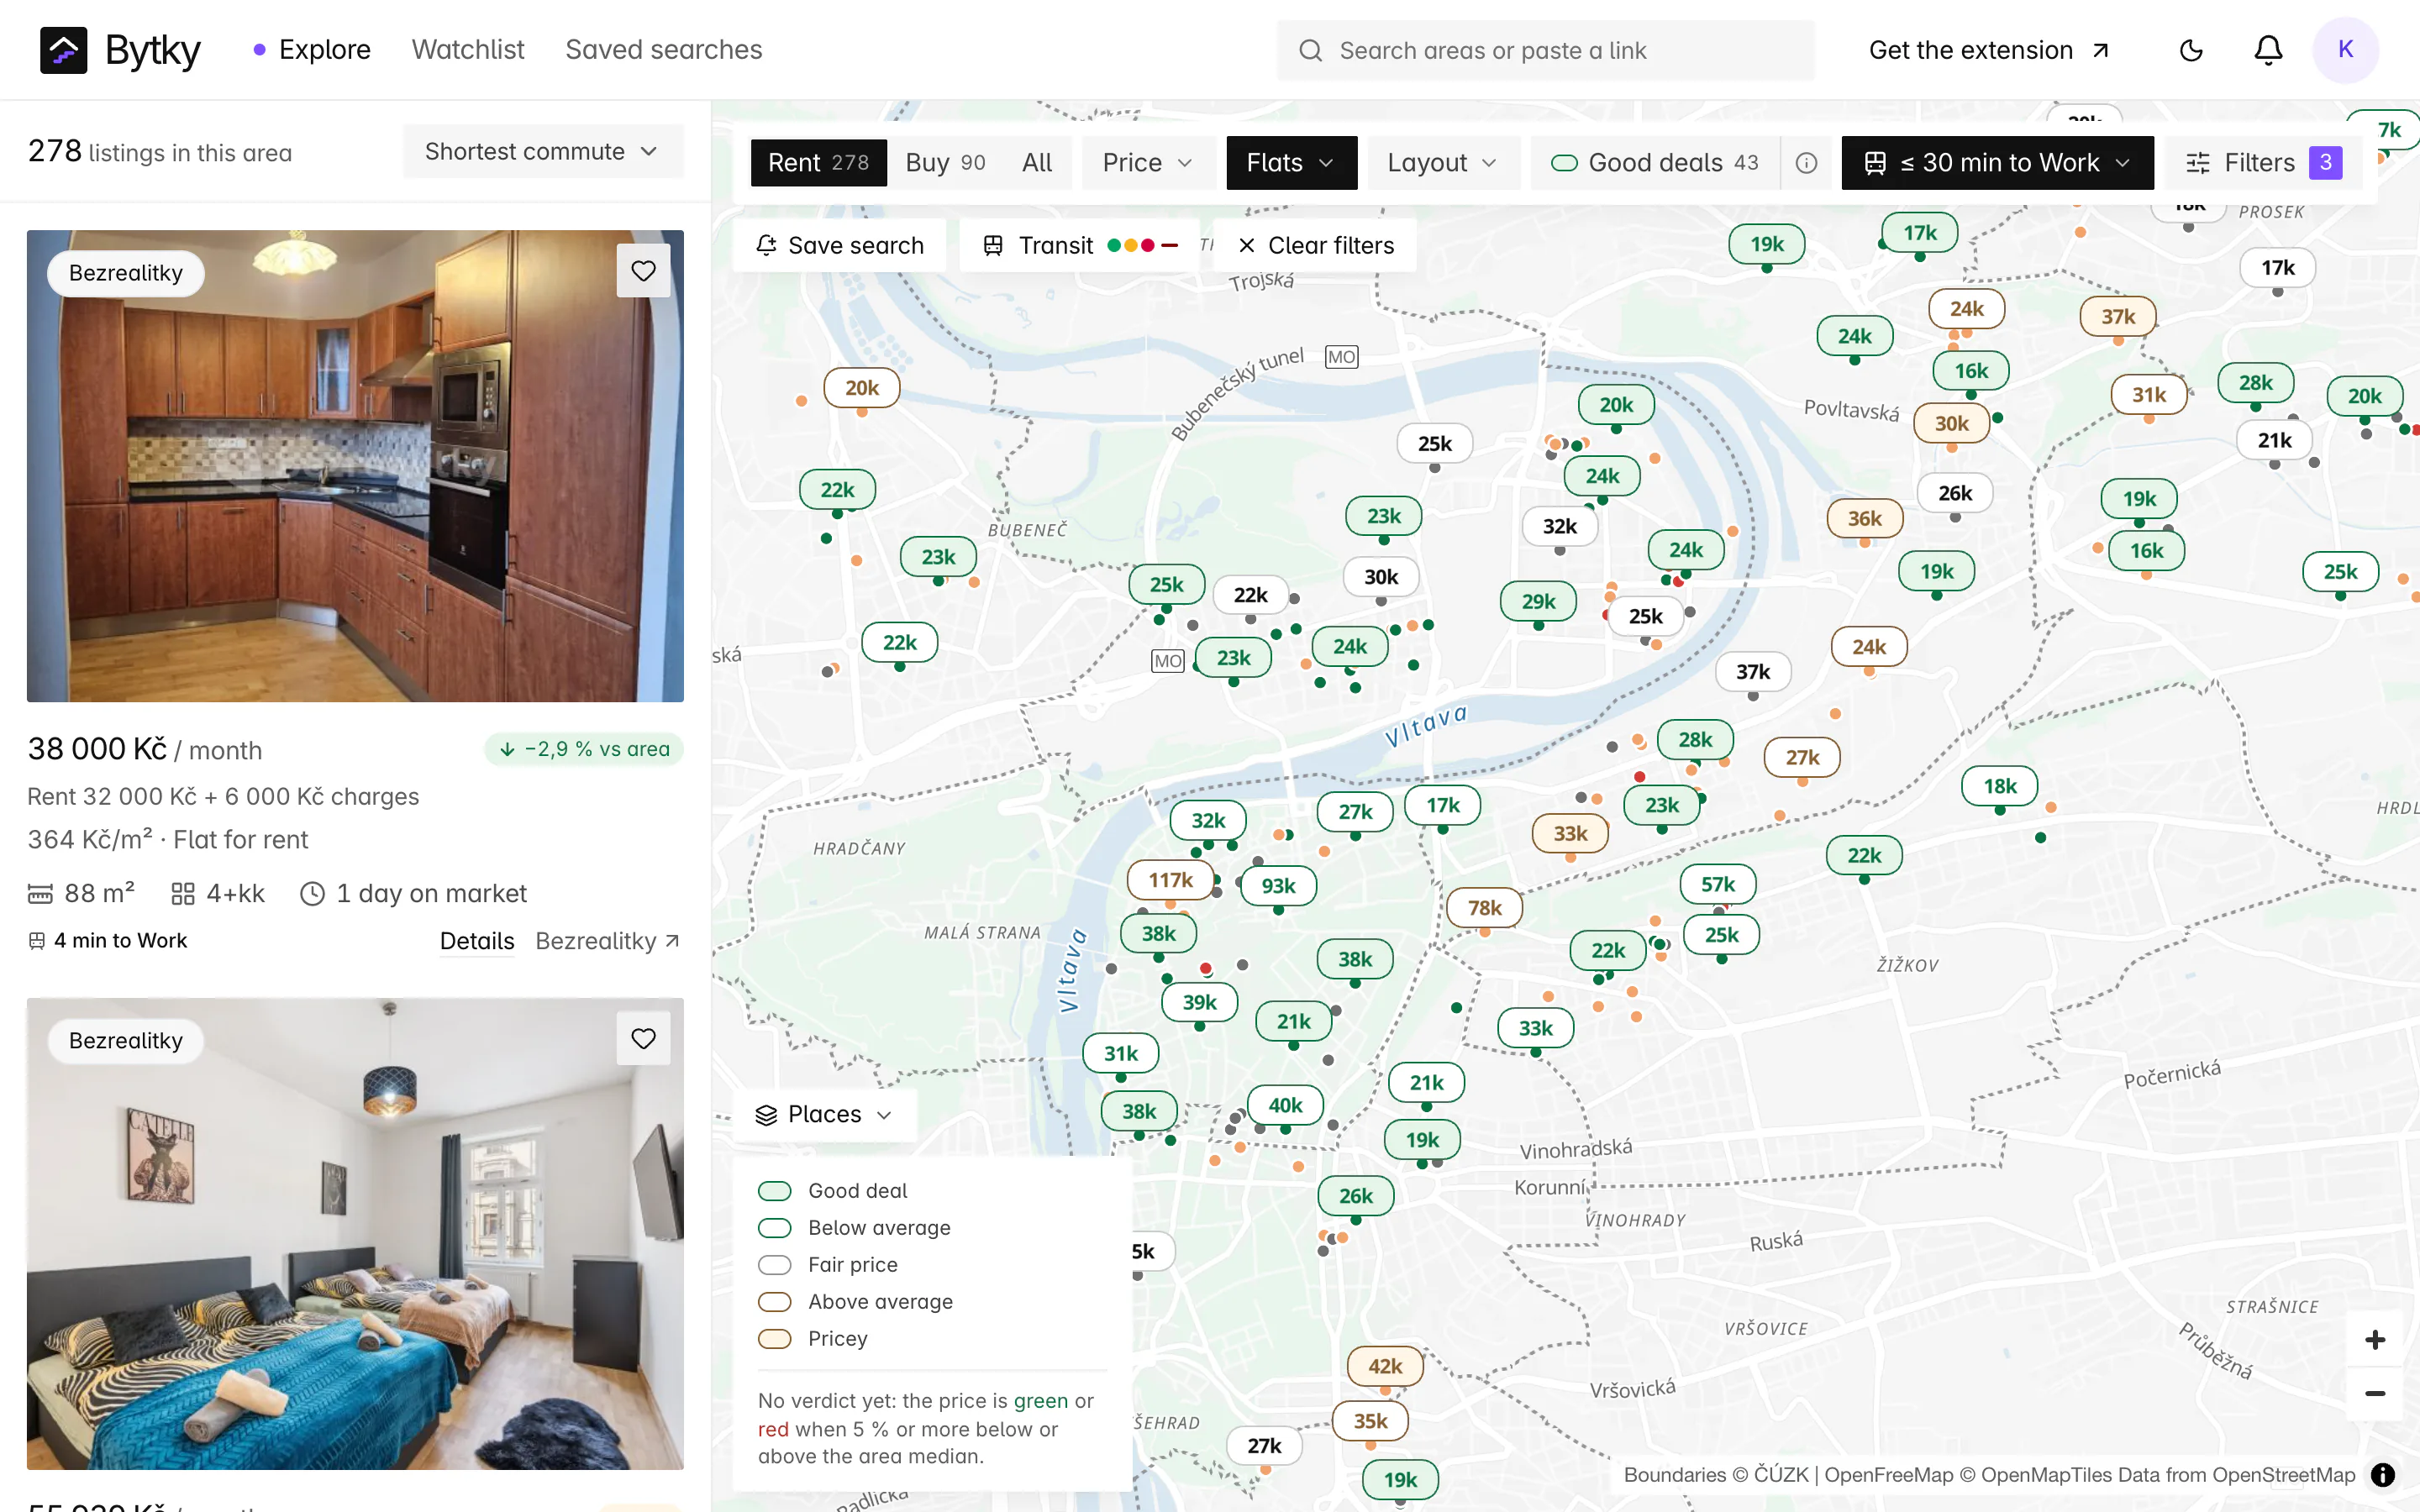This screenshot has height=1512, width=2420.
Task: Click the 40k price marker
Action: (x=1285, y=1105)
